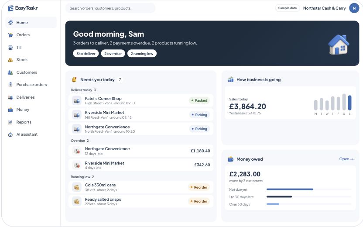
Task: Click the bell icon beside Needs you today
Action: [74, 79]
